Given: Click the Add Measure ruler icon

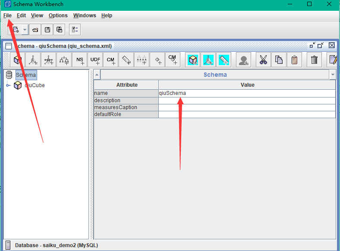Looking at the screenshot, I should 126,60.
